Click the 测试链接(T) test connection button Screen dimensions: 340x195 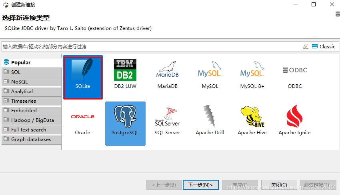(318, 185)
